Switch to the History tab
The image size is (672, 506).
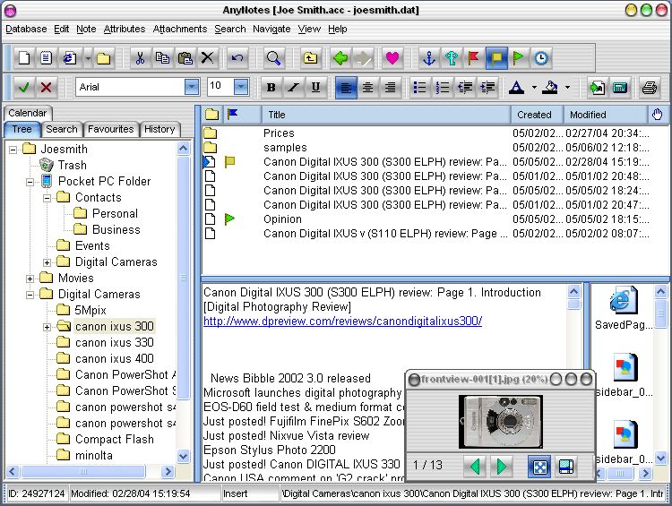(159, 129)
